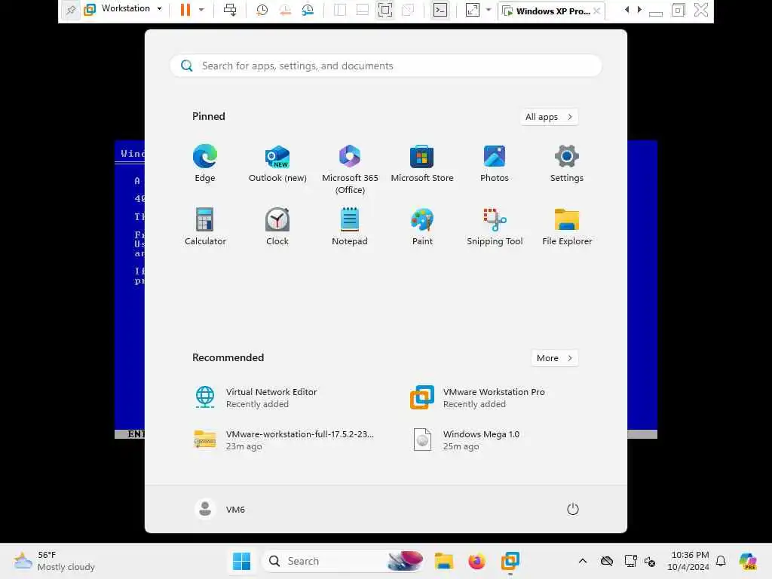Close the Windows XP Pro VM tab

(x=597, y=11)
